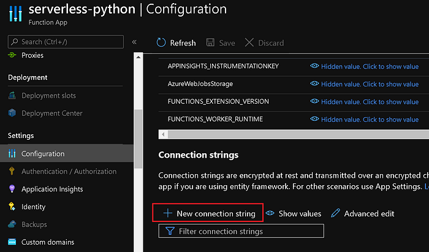The width and height of the screenshot is (429, 252).
Task: Open Authentication / Authorization menu item
Action: [x=69, y=171]
